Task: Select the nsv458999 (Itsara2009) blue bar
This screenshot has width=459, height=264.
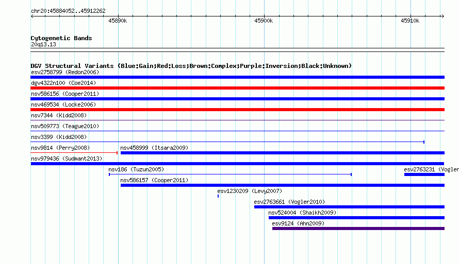Action: click(283, 153)
